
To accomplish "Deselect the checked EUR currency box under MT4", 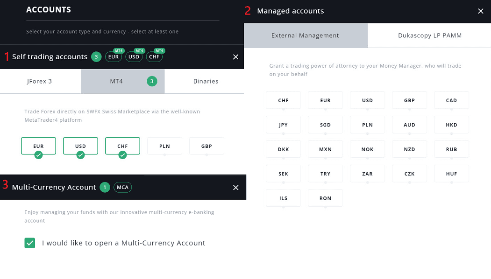I will tap(38, 146).
